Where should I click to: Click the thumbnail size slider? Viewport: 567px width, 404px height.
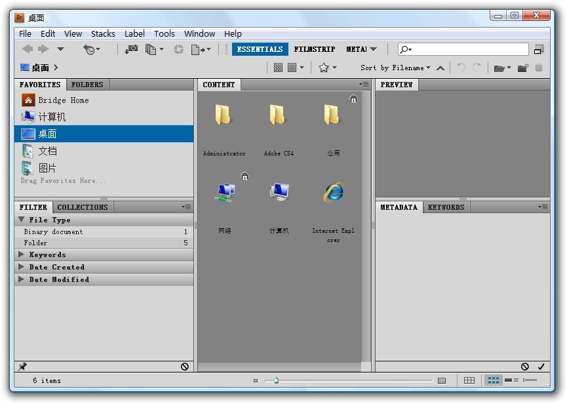click(276, 380)
